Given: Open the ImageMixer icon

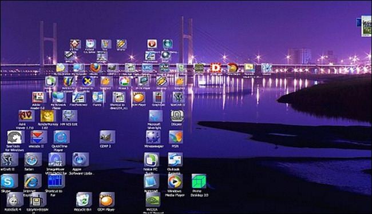Looking at the screenshot, I should pyautogui.click(x=57, y=160).
